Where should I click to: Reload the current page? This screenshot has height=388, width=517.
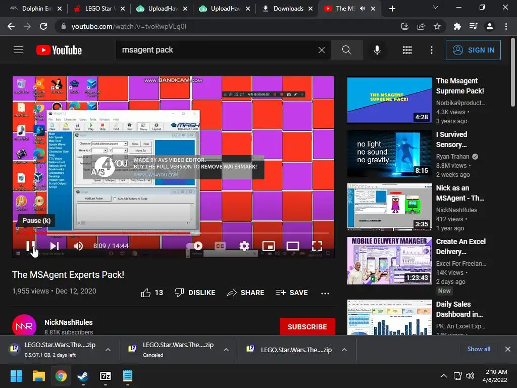43,26
